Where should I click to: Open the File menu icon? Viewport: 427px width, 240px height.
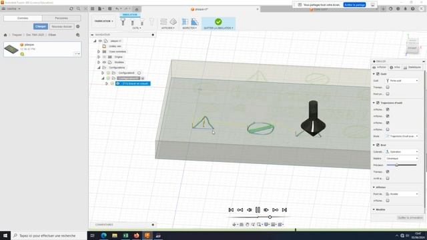[101, 9]
